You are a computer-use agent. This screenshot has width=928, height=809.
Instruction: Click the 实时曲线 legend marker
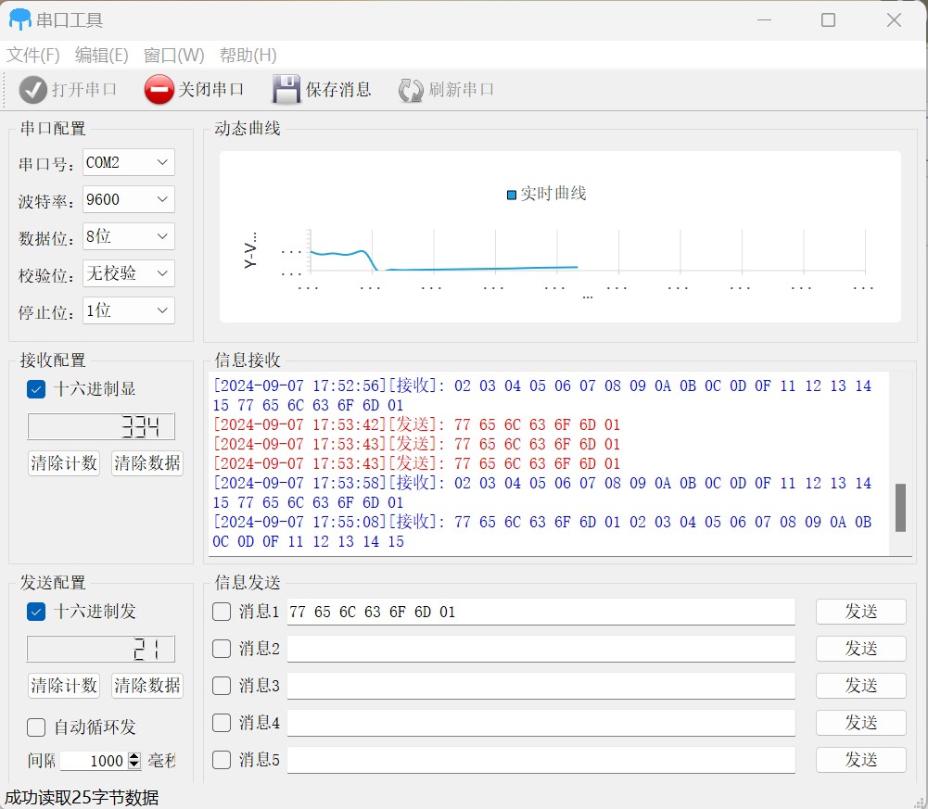point(511,195)
